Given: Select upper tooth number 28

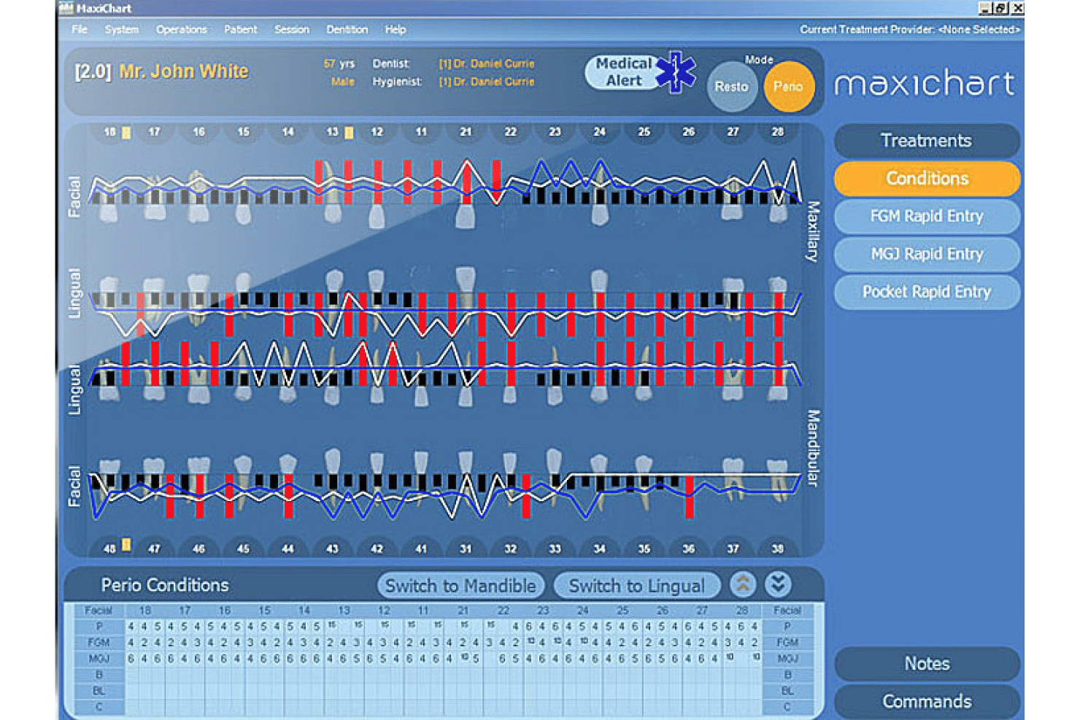Looking at the screenshot, I should tap(778, 132).
